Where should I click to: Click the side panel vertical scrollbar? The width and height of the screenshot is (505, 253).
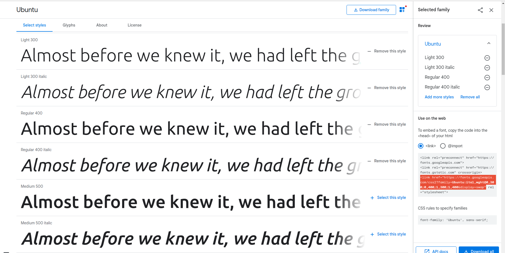click(503, 49)
